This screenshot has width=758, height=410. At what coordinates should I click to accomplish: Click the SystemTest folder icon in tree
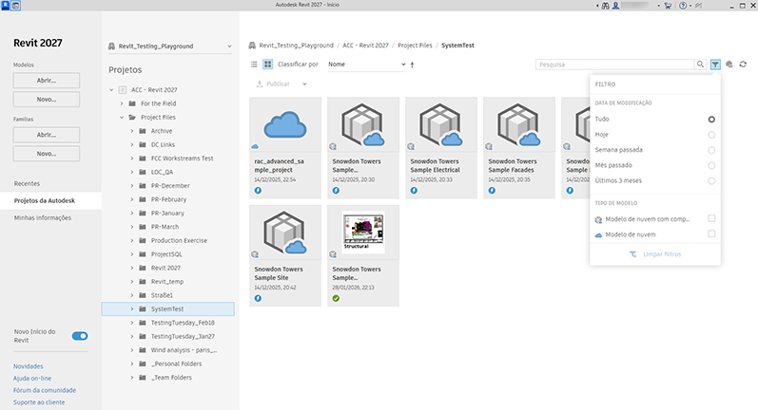point(143,308)
